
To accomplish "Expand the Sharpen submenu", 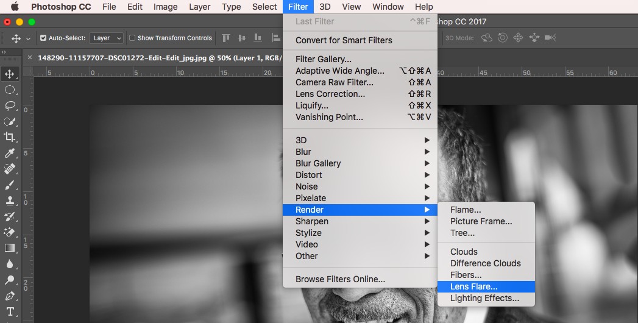I will click(x=360, y=221).
